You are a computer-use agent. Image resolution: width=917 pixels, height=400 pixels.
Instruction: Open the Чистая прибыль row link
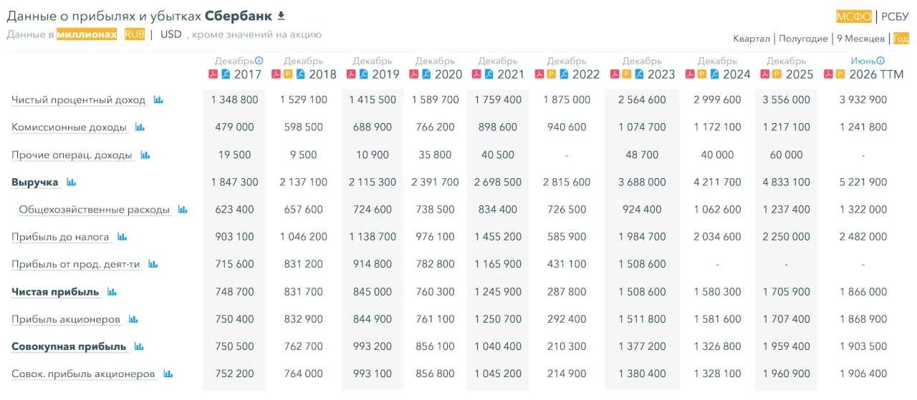[55, 292]
